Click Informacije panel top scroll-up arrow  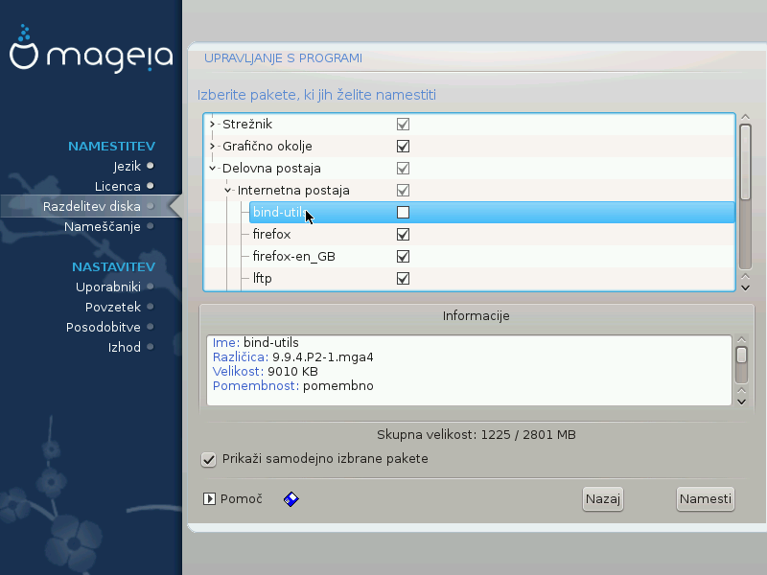coord(741,339)
